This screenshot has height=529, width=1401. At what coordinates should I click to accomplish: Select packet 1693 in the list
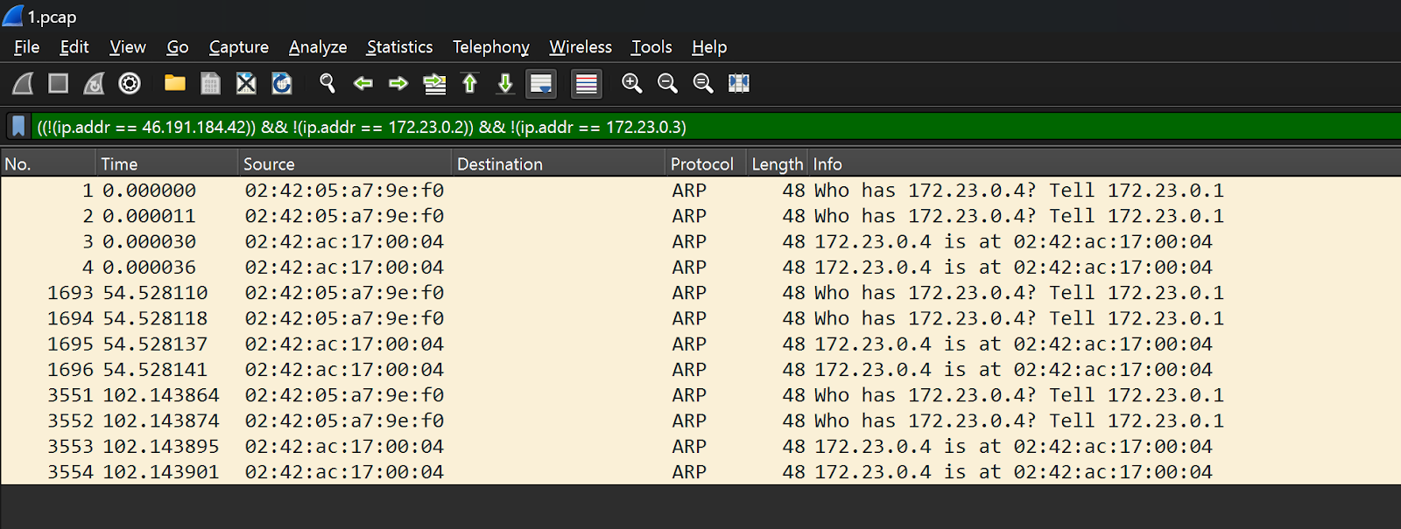700,292
